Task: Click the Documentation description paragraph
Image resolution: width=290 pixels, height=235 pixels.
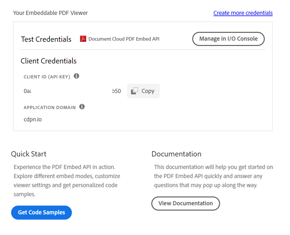Action: pos(213,176)
